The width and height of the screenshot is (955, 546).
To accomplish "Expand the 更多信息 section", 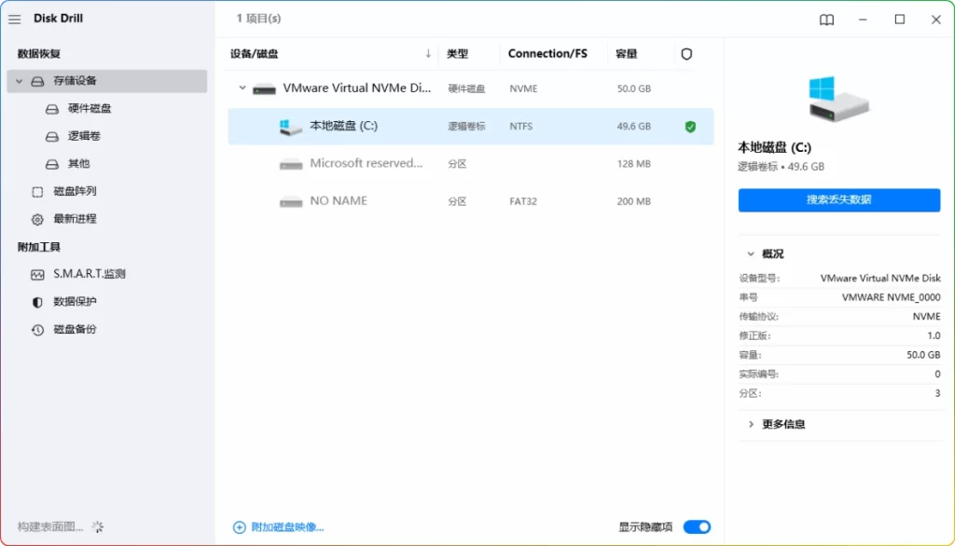I will click(751, 424).
